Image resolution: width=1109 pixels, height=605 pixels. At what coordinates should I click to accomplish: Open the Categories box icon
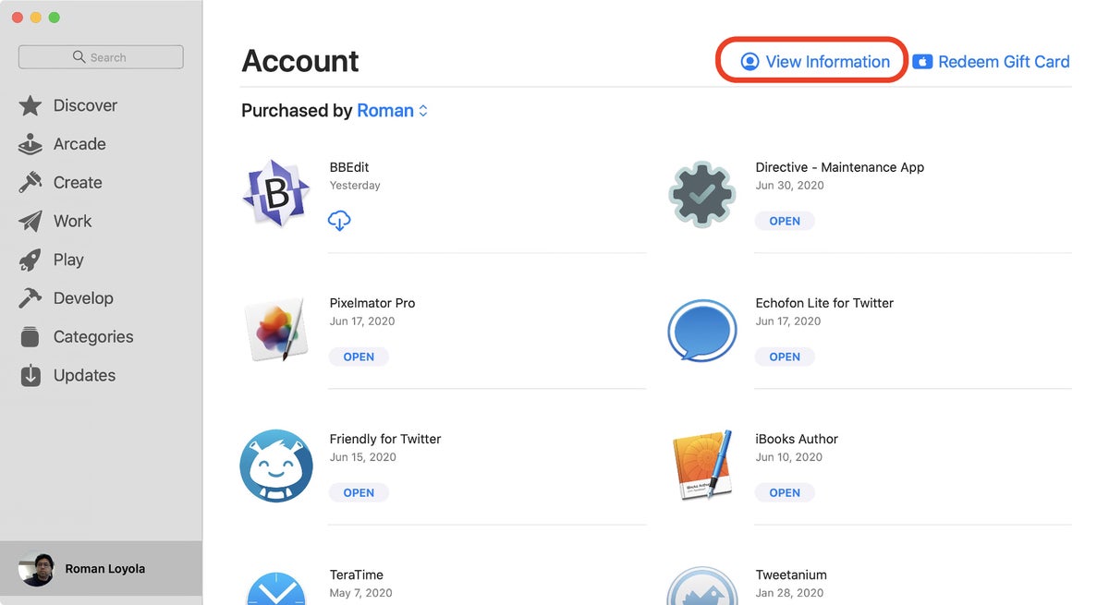coord(30,337)
